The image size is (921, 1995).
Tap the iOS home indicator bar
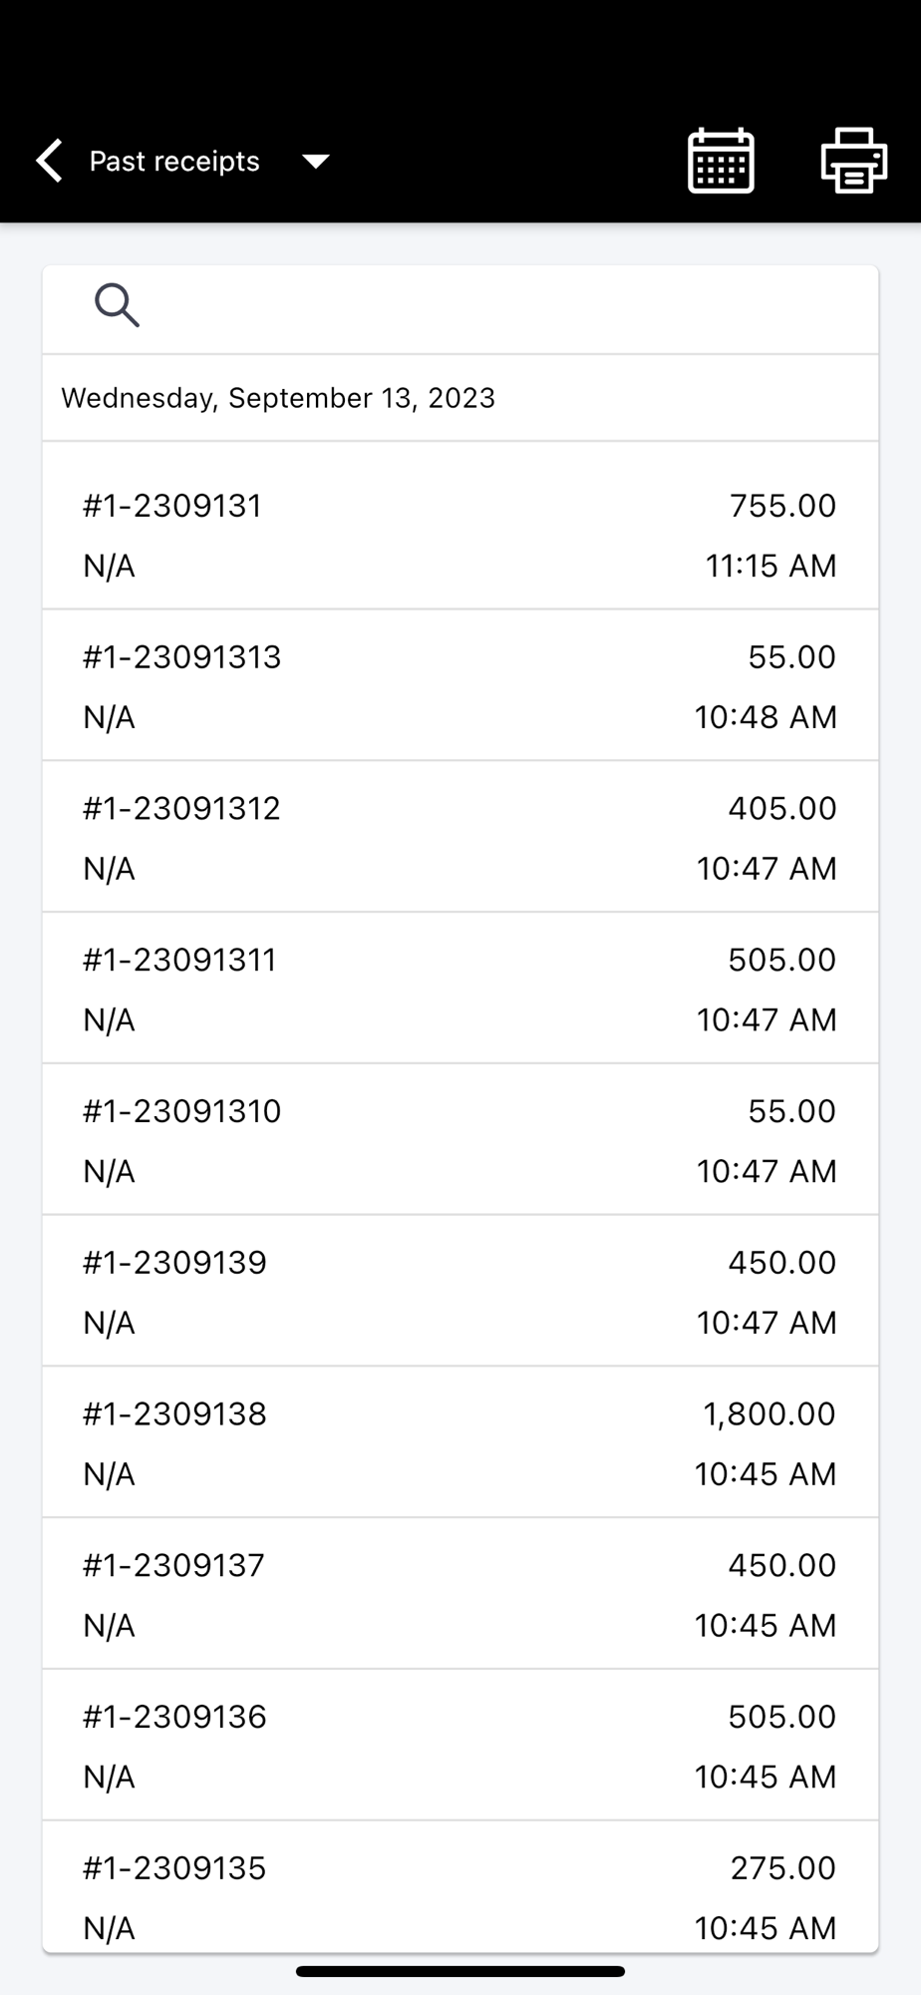click(460, 1971)
